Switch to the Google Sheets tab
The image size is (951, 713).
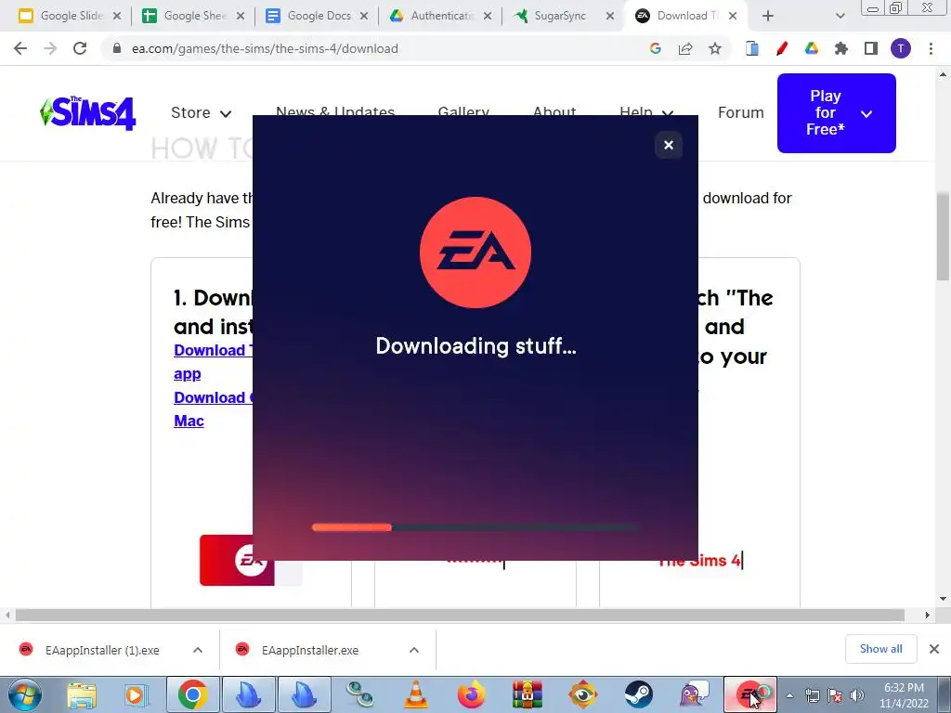coord(192,16)
